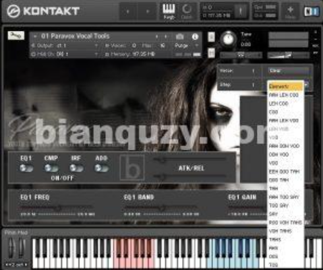Open the Purge dropdown
Viewport: 323px width, 270px height.
(187, 46)
